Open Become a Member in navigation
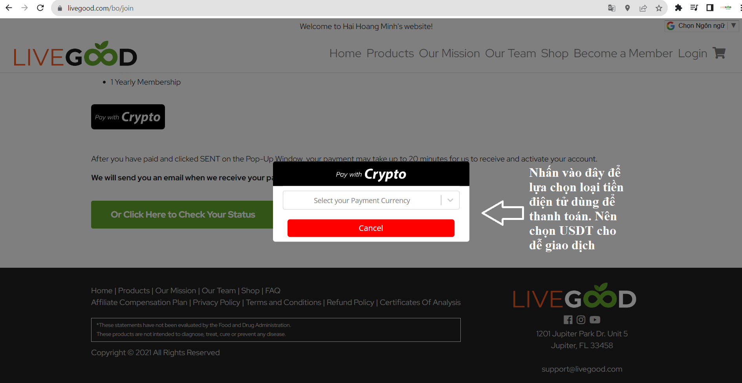Screen dimensions: 742x383 (623, 53)
